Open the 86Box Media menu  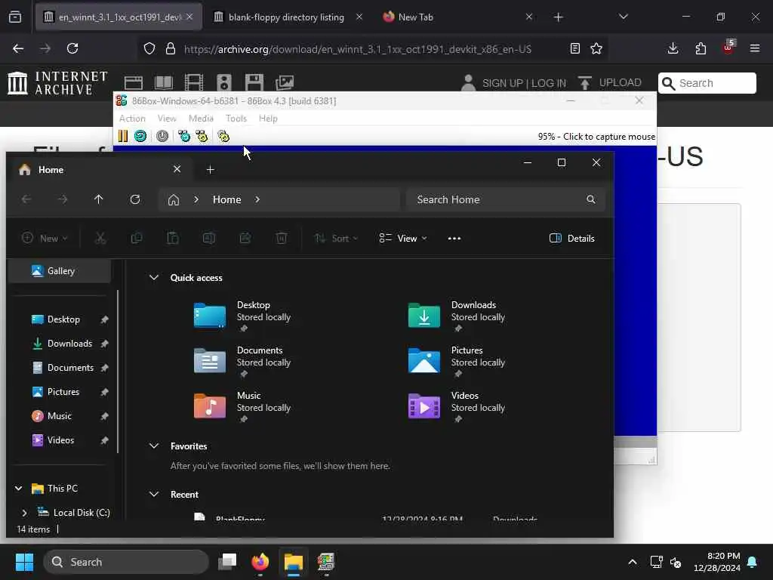201,119
